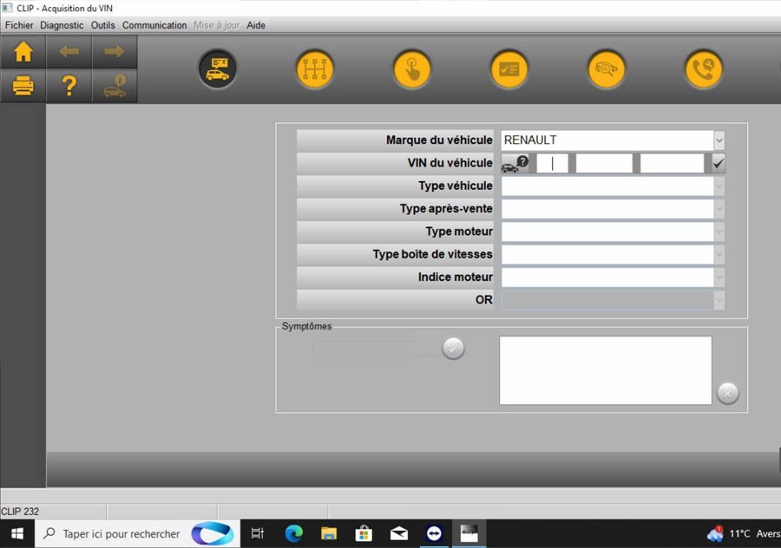The height and width of the screenshot is (548, 781).
Task: Open the Communication menu
Action: point(154,25)
